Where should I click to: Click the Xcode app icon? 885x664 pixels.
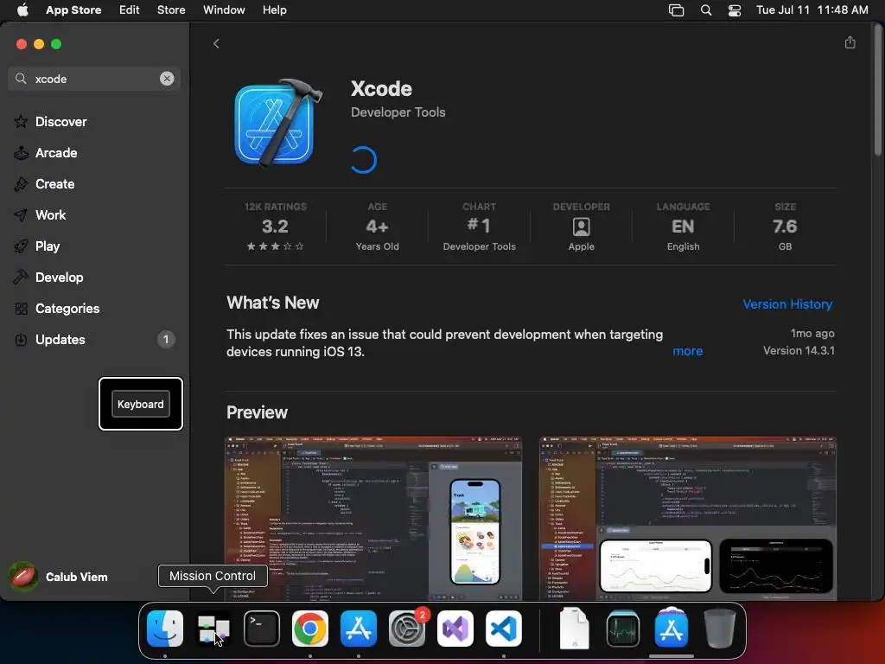coord(277,123)
